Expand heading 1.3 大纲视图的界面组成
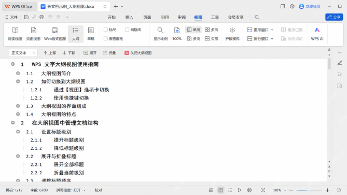Screen dimensions: 347x195 (x=18, y=106)
